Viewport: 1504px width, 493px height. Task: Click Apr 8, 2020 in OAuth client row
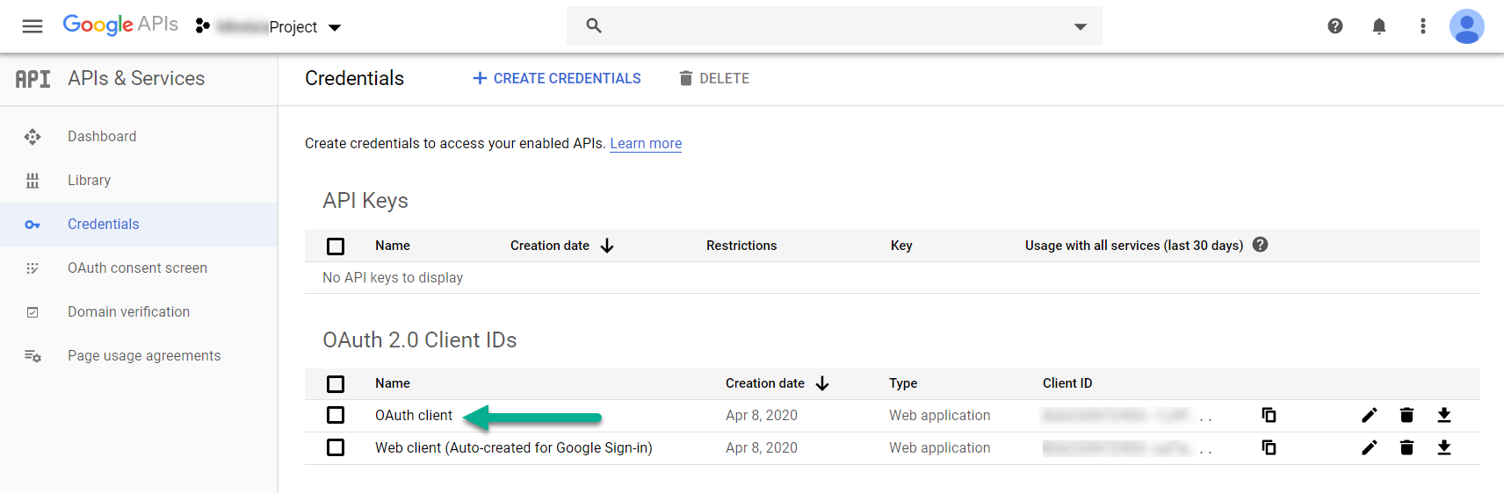tap(762, 416)
